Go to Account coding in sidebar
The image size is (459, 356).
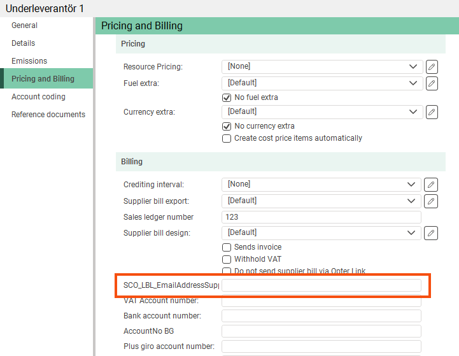point(38,97)
